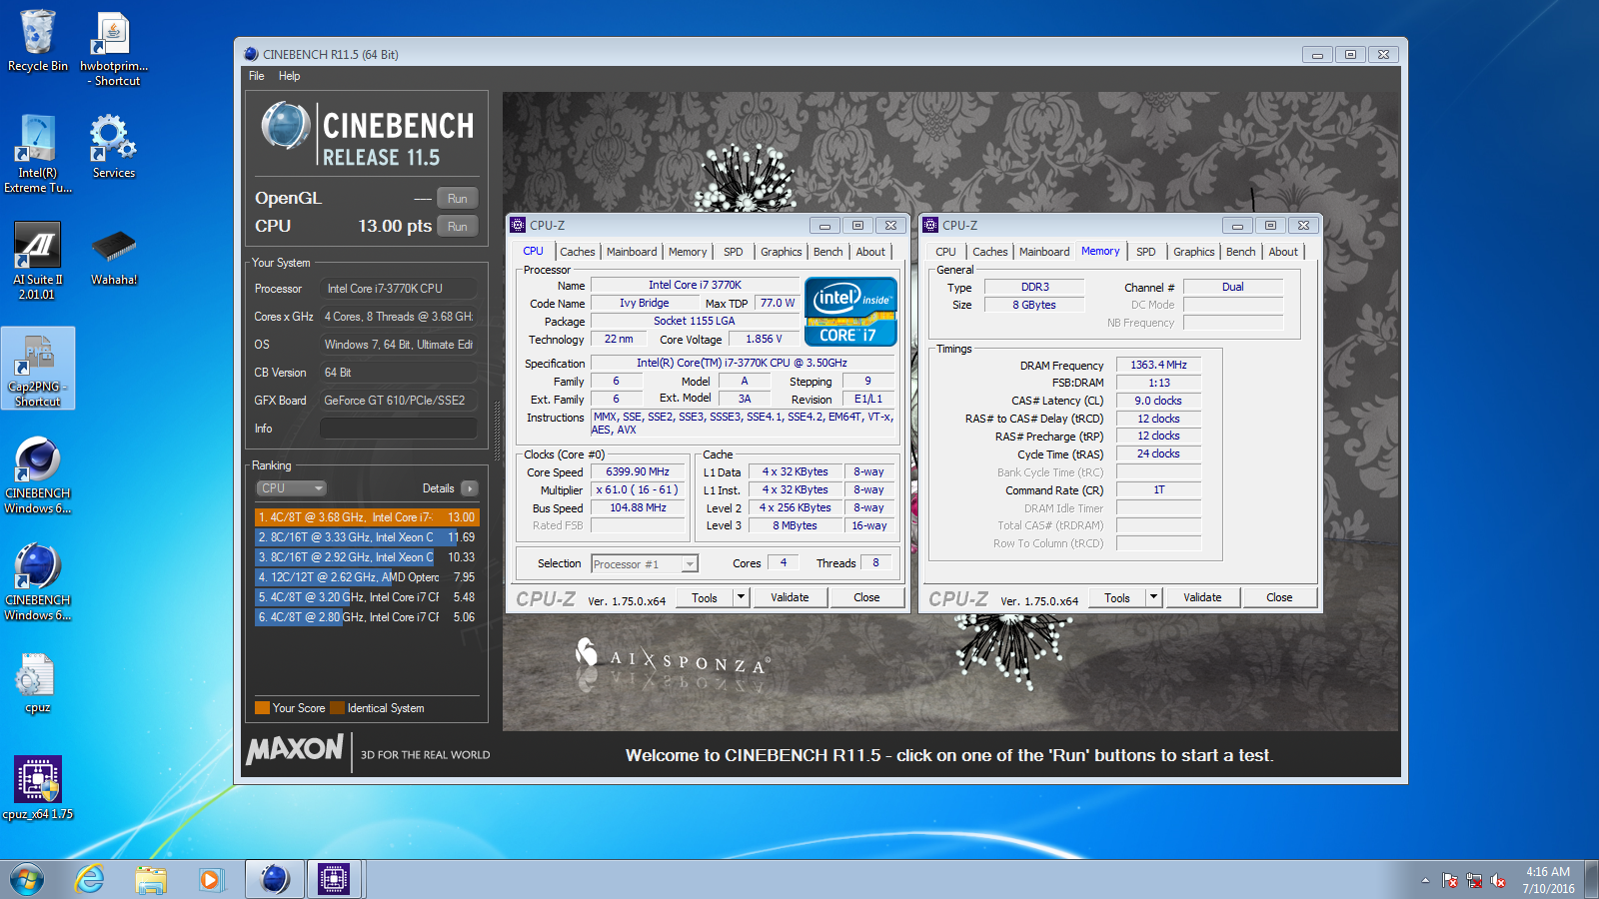Select ranking row 6 4C/8T @ 2.80 GHz

coord(368,617)
